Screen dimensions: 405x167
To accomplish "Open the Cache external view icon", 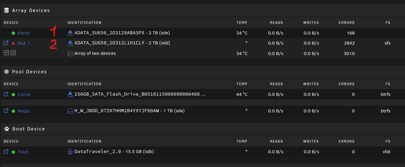I will pyautogui.click(x=6, y=94).
